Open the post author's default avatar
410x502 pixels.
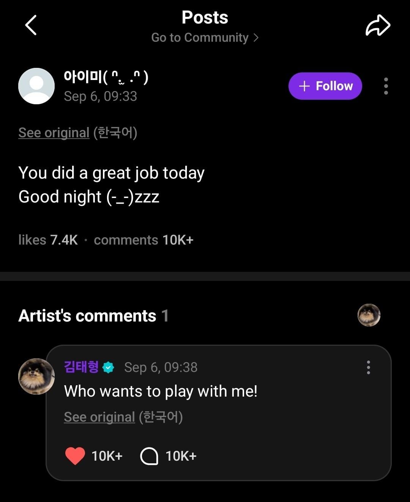click(36, 86)
